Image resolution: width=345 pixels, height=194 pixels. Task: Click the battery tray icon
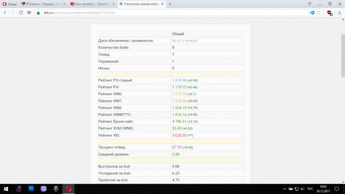291,189
